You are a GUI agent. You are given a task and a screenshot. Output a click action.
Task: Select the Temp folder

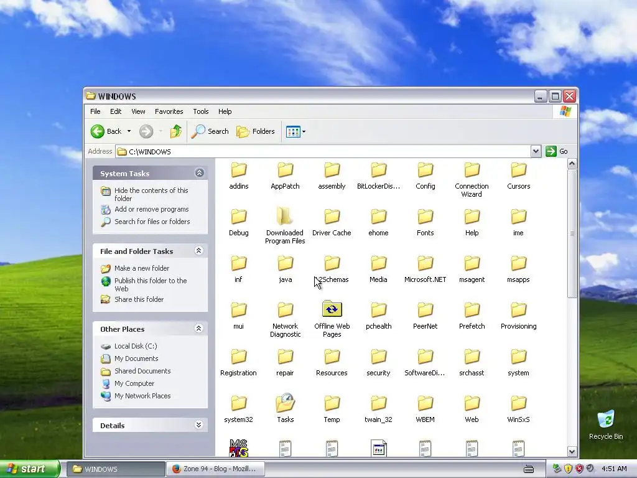[x=332, y=410]
